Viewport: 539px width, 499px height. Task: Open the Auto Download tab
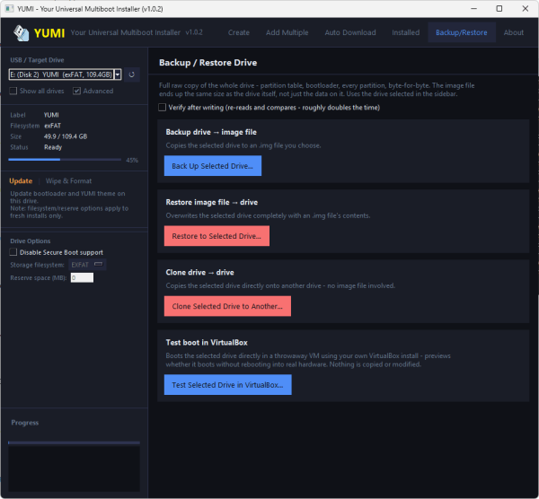pyautogui.click(x=350, y=32)
